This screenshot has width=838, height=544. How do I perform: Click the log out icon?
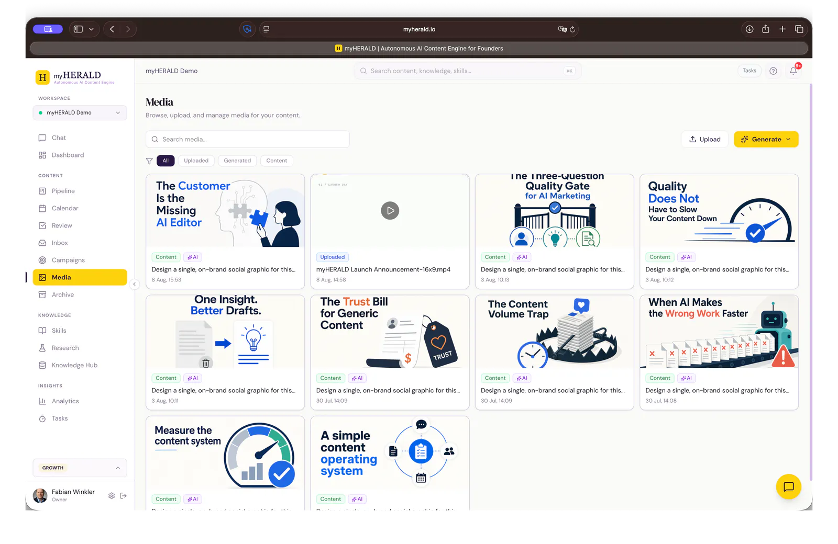pos(124,495)
